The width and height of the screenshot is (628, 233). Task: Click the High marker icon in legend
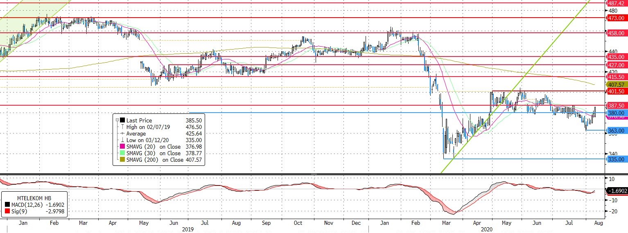[x=122, y=127]
